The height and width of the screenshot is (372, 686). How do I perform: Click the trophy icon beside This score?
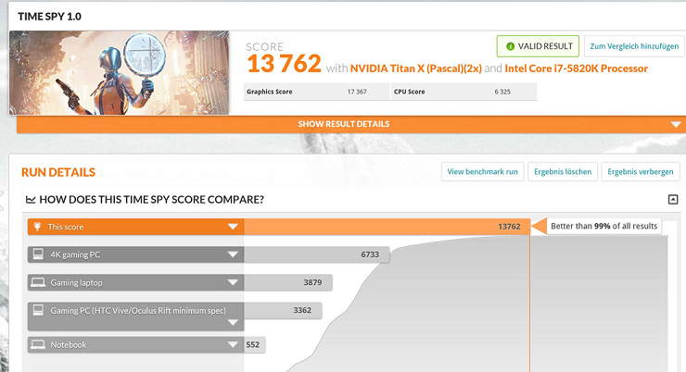pos(38,227)
